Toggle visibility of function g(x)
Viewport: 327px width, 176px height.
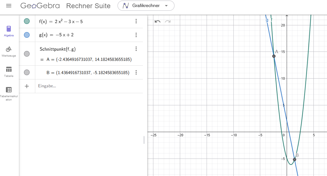coord(27,35)
